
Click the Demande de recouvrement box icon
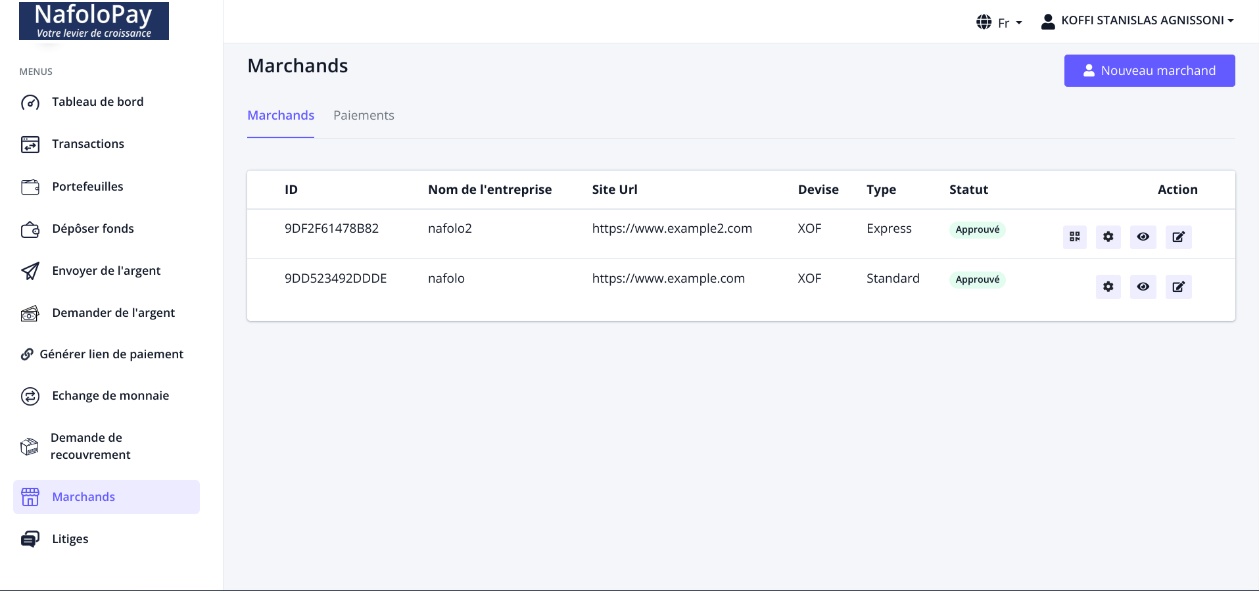30,446
